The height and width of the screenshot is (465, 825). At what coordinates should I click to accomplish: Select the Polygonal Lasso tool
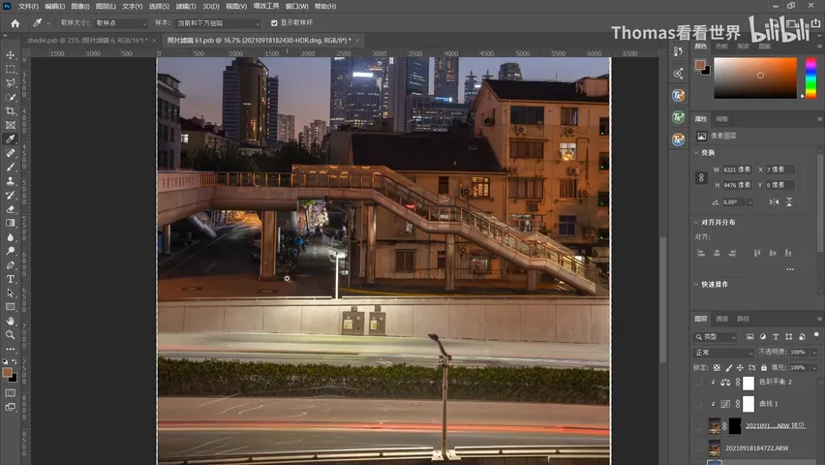click(x=11, y=83)
